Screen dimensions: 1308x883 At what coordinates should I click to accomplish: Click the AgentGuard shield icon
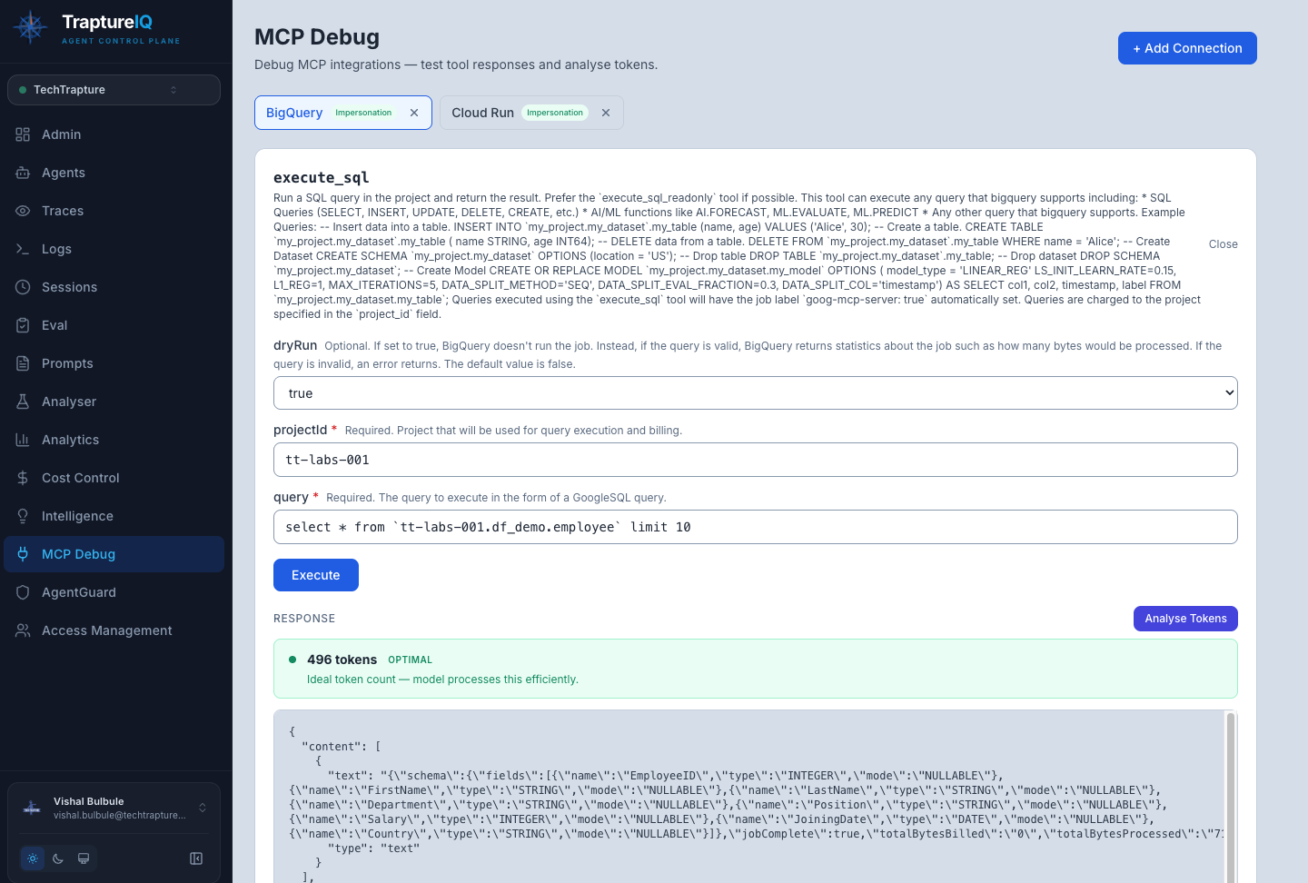click(x=23, y=592)
